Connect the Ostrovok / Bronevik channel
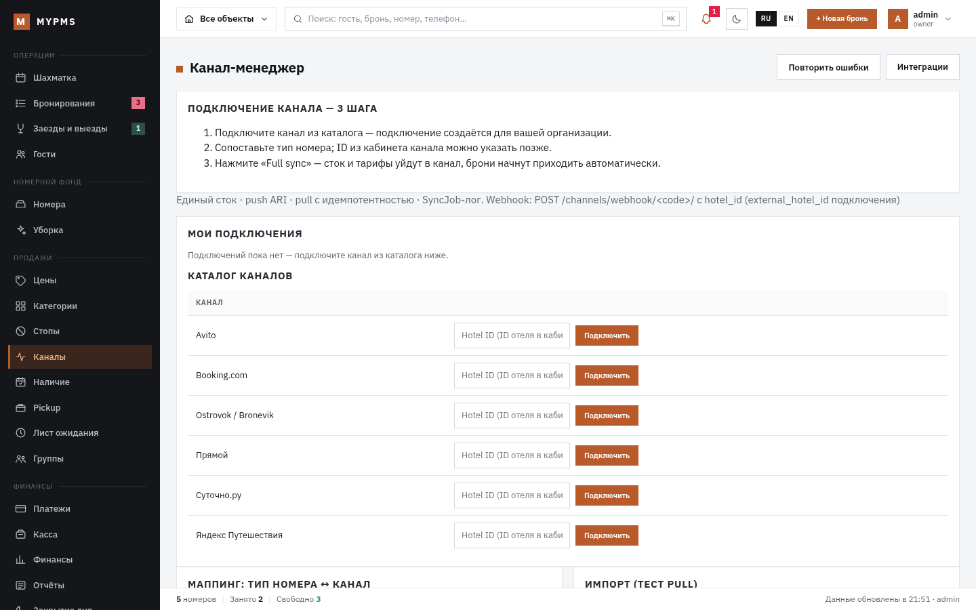Viewport: 976px width, 610px height. pyautogui.click(x=607, y=415)
